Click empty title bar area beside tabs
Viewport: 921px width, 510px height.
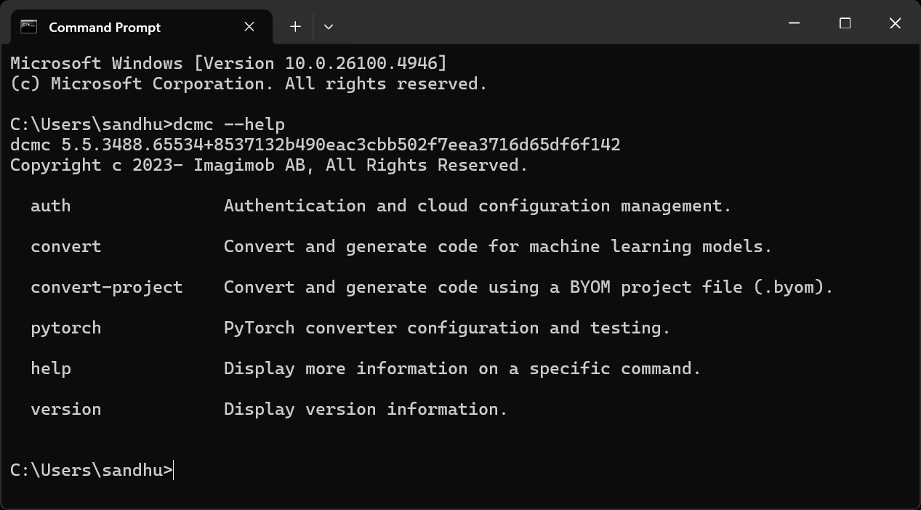point(552,23)
